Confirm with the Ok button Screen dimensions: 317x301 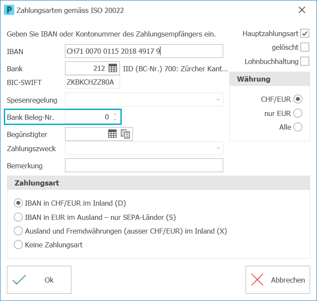click(x=39, y=280)
